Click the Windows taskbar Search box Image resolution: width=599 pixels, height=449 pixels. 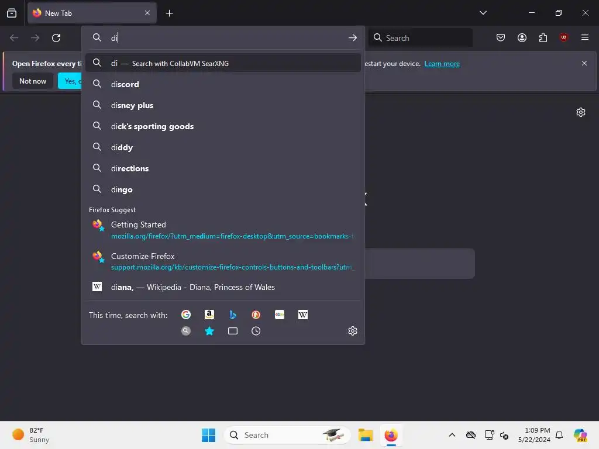[x=287, y=435]
